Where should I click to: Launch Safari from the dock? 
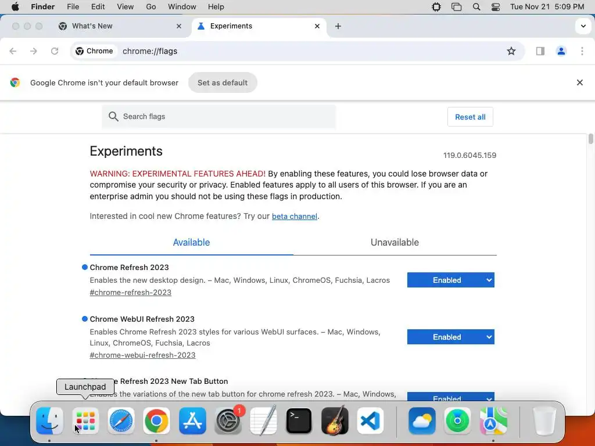(121, 420)
